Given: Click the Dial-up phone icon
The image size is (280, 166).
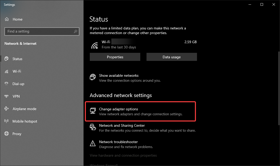Looking at the screenshot, I should [7, 84].
